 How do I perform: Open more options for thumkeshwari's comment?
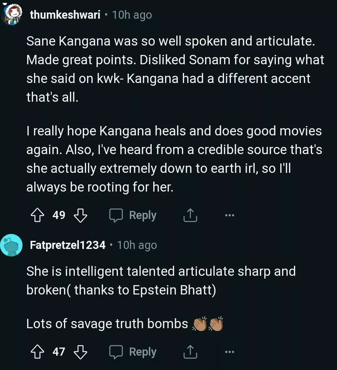[229, 215]
